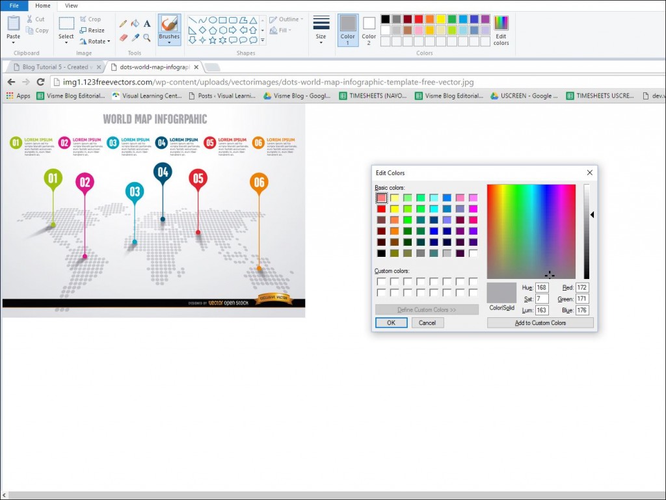Activate the Color 2 selector
Screen dimensions: 666x500
point(369,31)
